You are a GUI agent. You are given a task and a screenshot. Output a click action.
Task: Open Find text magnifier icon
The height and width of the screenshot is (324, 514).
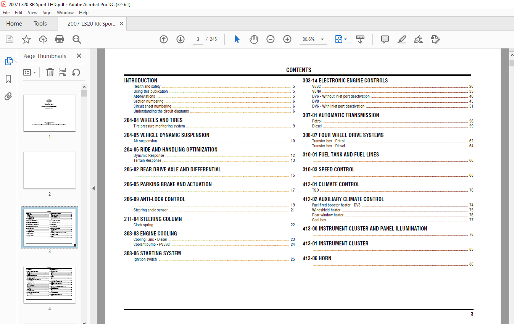(x=77, y=39)
